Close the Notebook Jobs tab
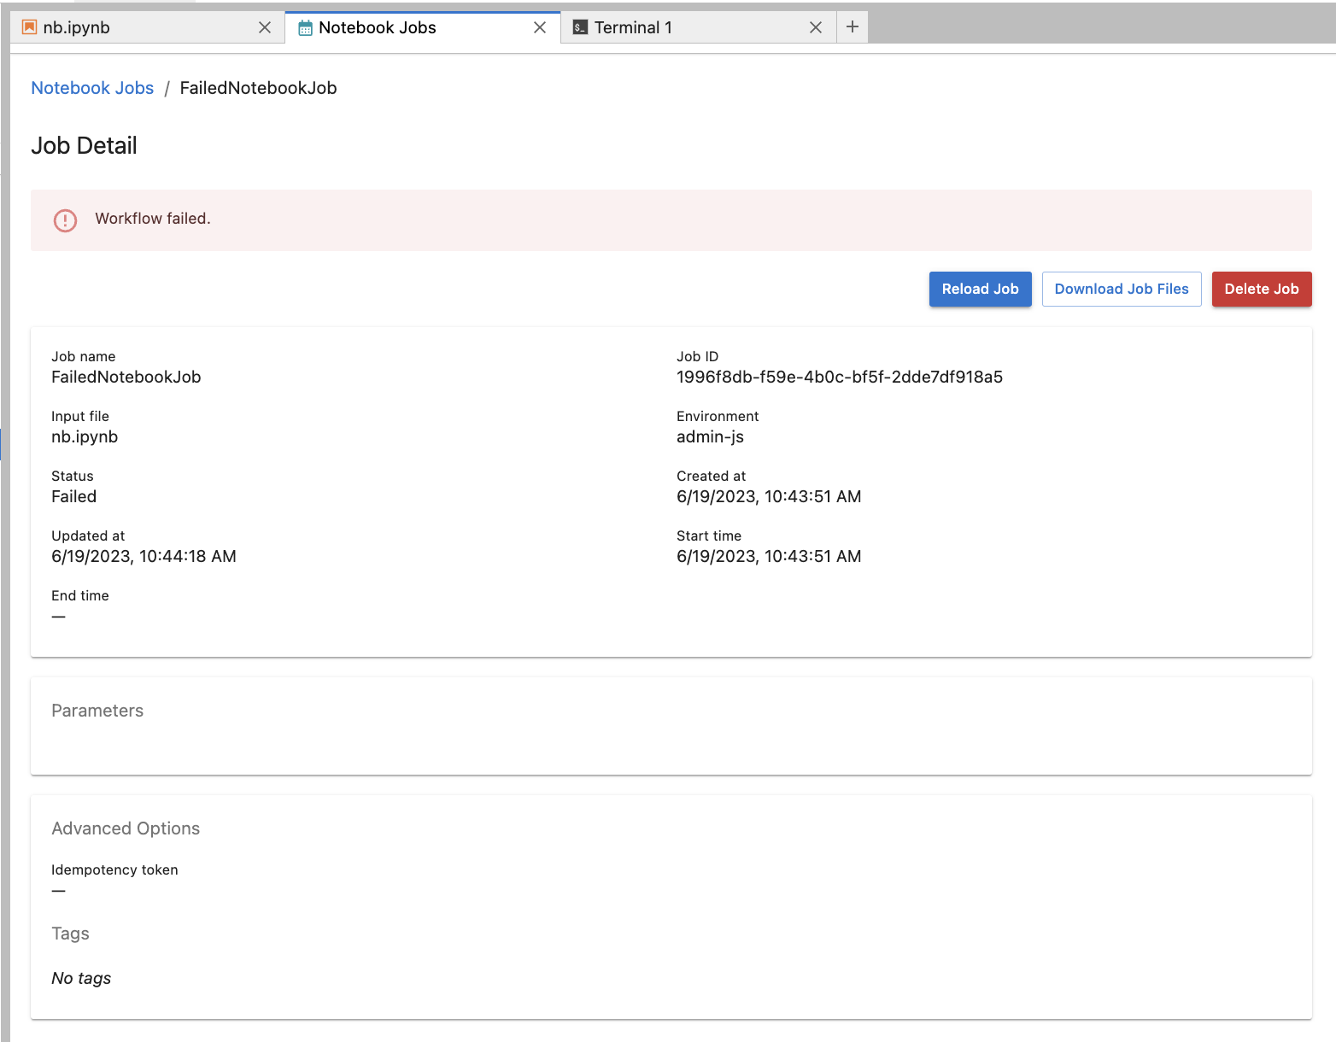1336x1042 pixels. 540,26
